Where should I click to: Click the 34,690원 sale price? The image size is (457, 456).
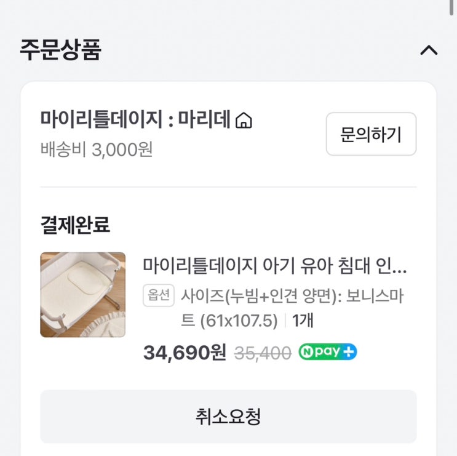[x=185, y=353]
